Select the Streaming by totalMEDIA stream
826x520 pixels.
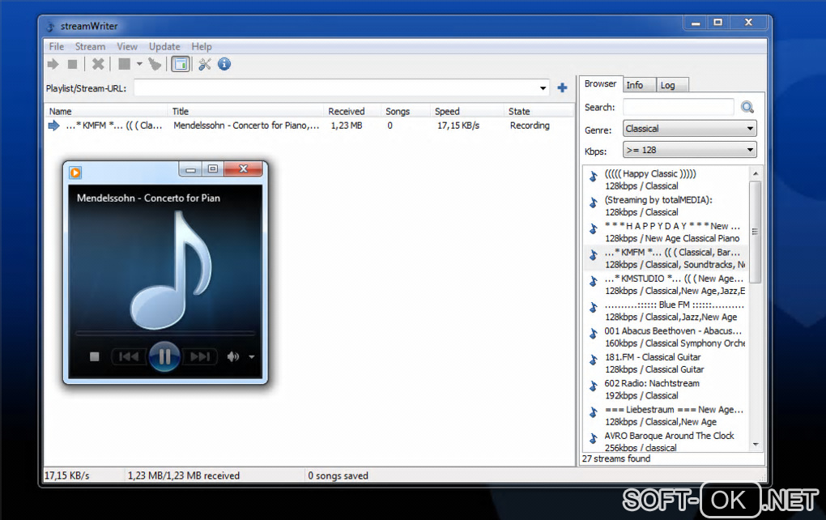coord(666,206)
